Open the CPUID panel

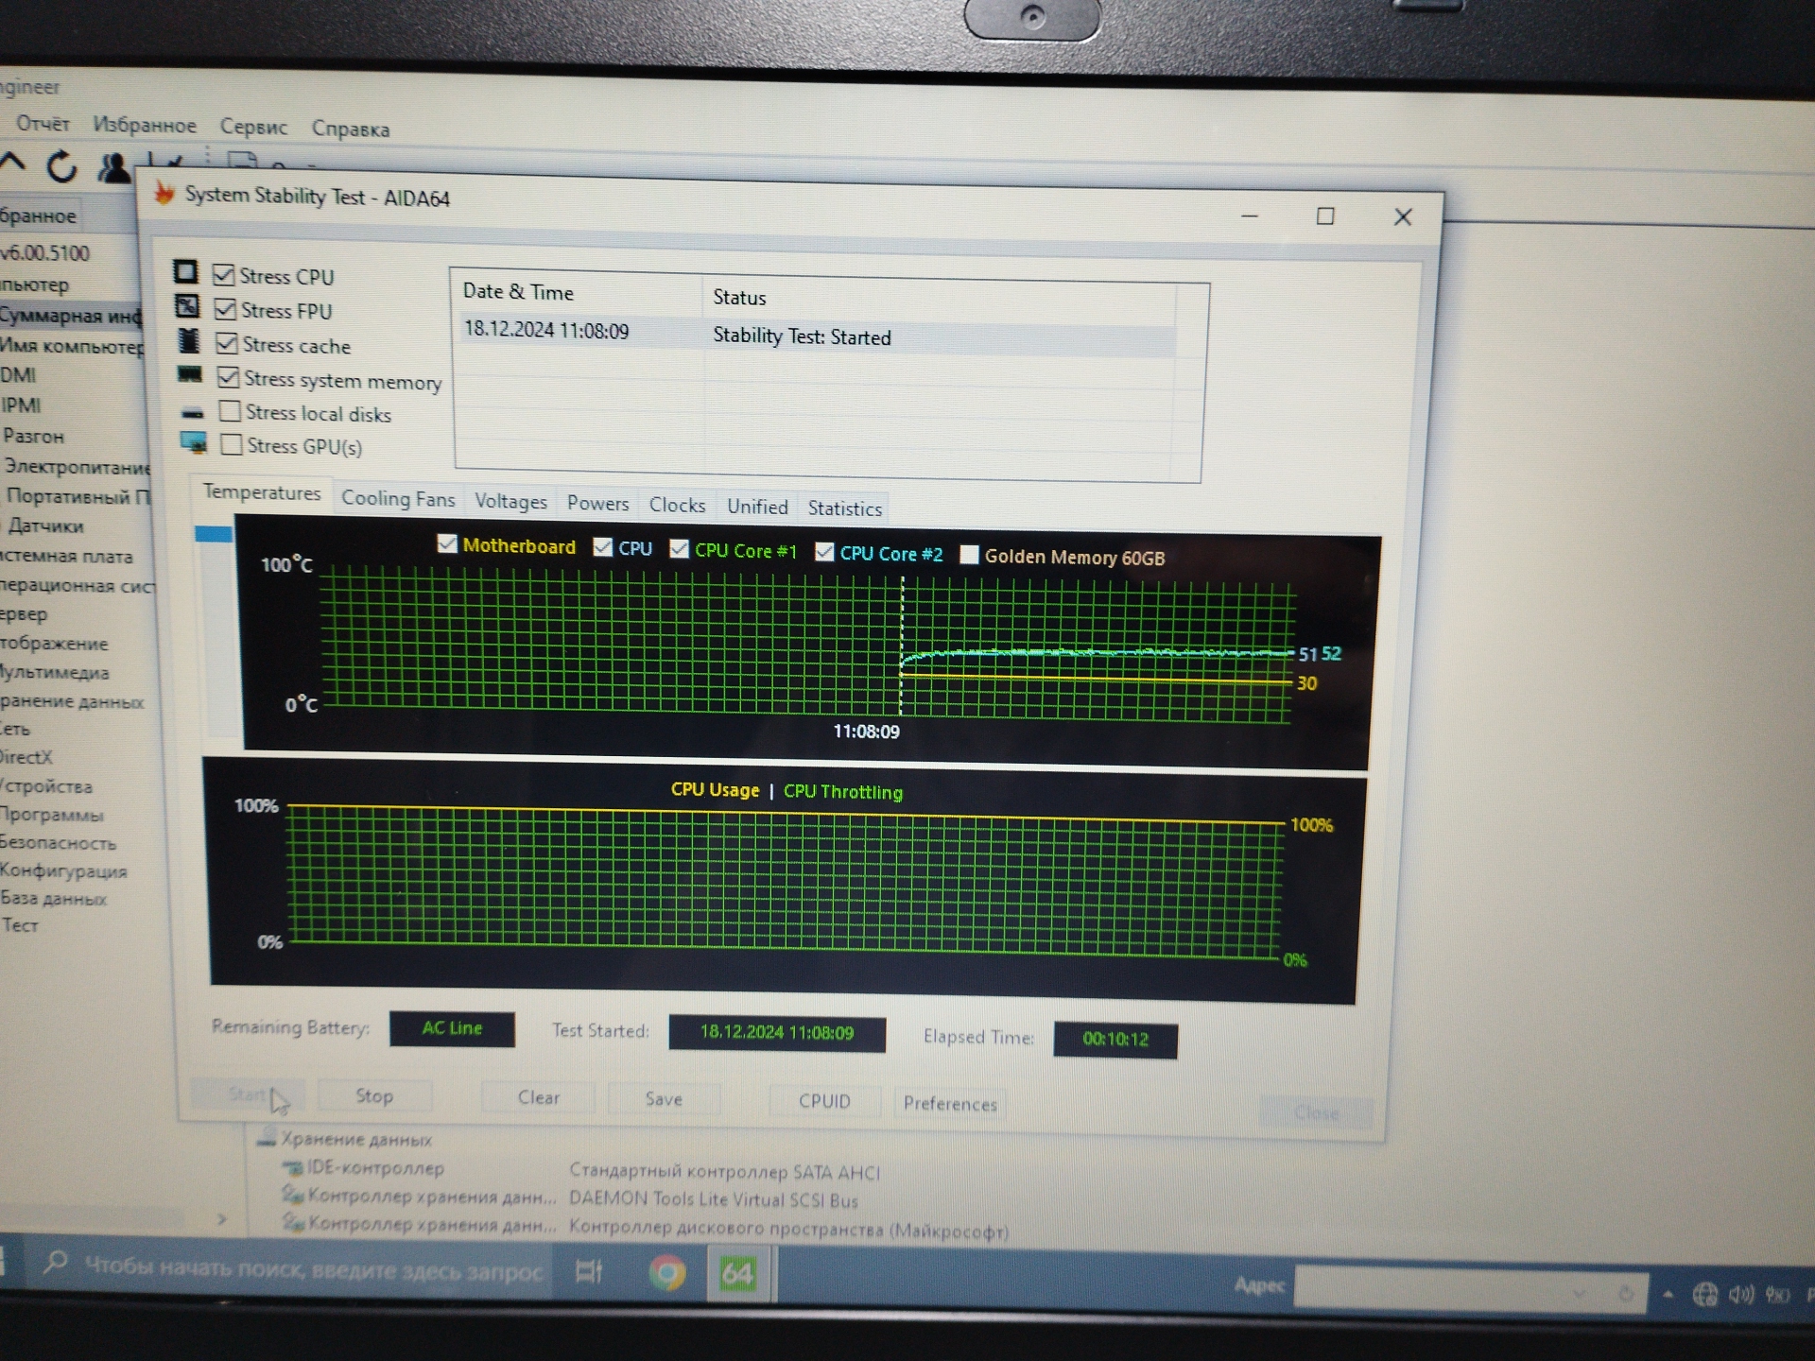[824, 1101]
